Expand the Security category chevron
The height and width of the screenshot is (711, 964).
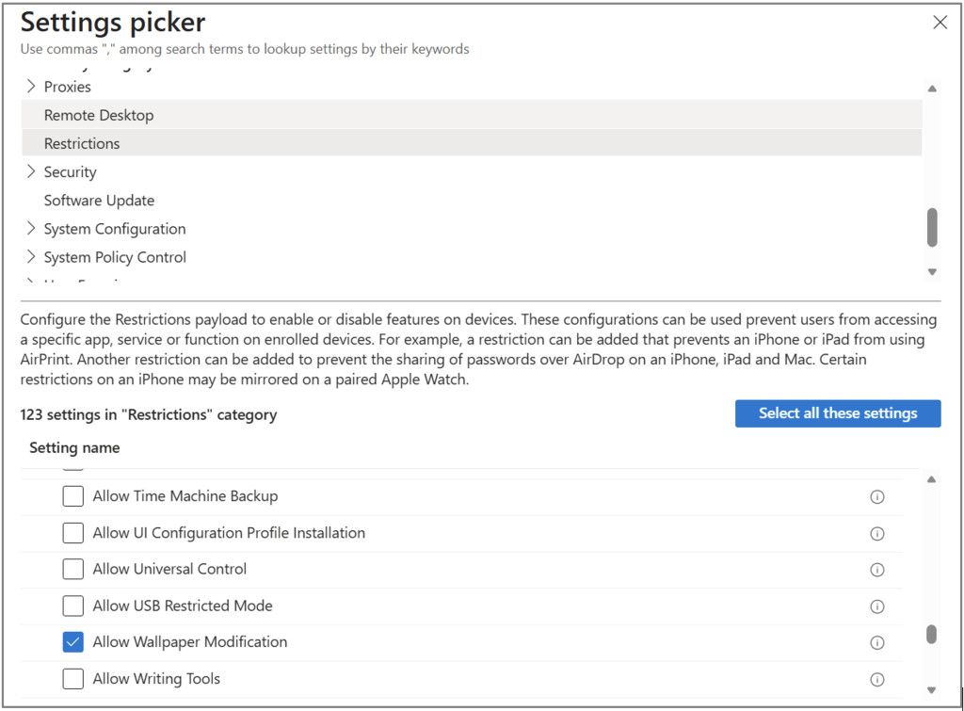31,172
